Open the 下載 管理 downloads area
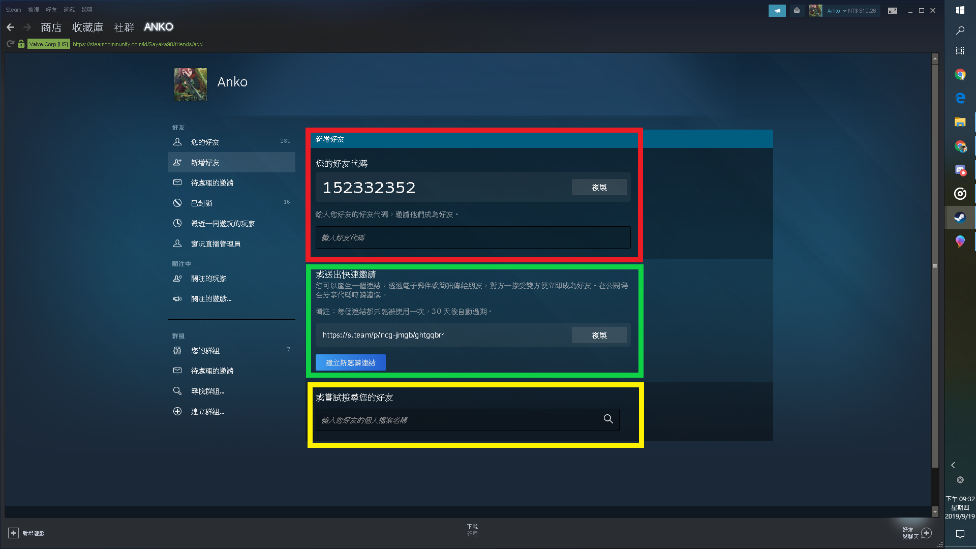The width and height of the screenshot is (976, 549). click(x=472, y=530)
